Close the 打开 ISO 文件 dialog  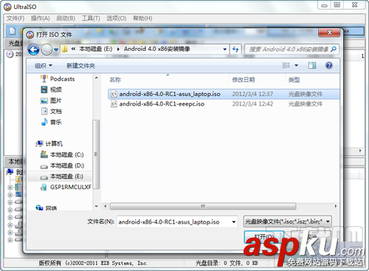pyautogui.click(x=330, y=32)
